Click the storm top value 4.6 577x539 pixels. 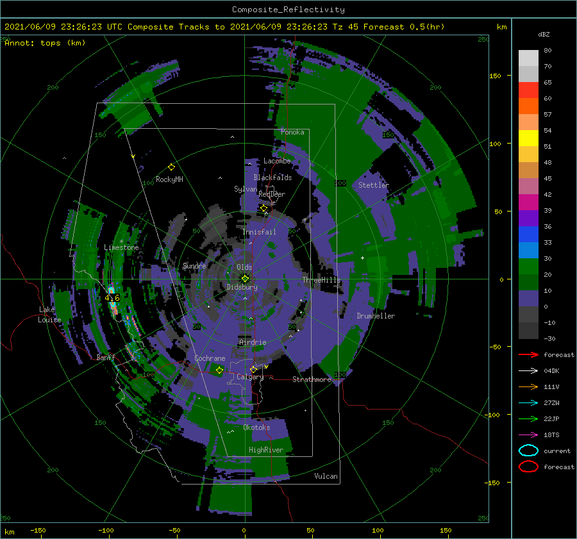pyautogui.click(x=112, y=298)
